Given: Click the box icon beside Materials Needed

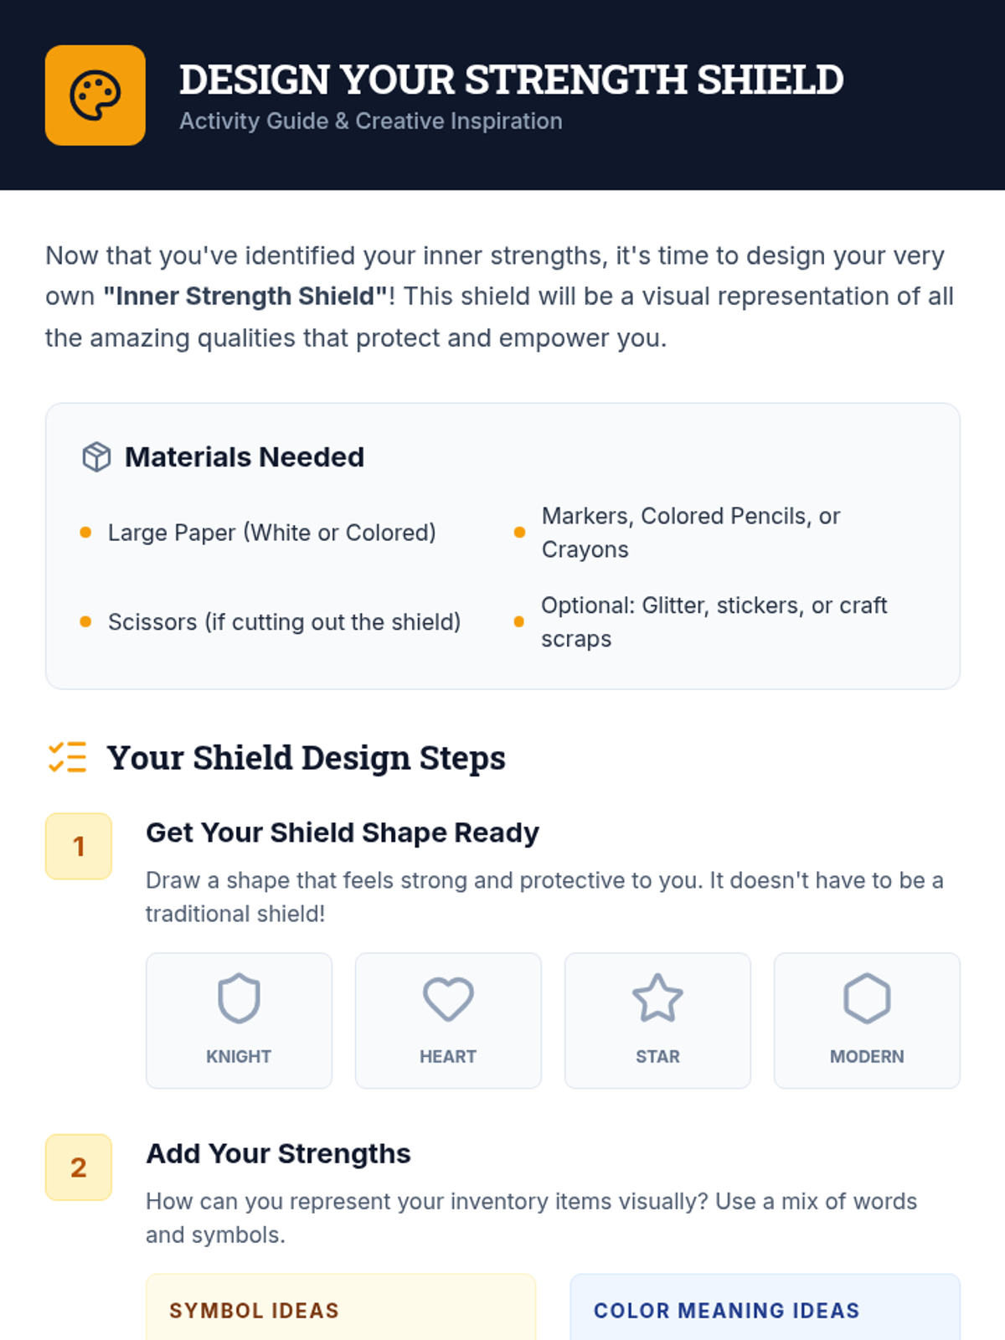Looking at the screenshot, I should coord(96,456).
